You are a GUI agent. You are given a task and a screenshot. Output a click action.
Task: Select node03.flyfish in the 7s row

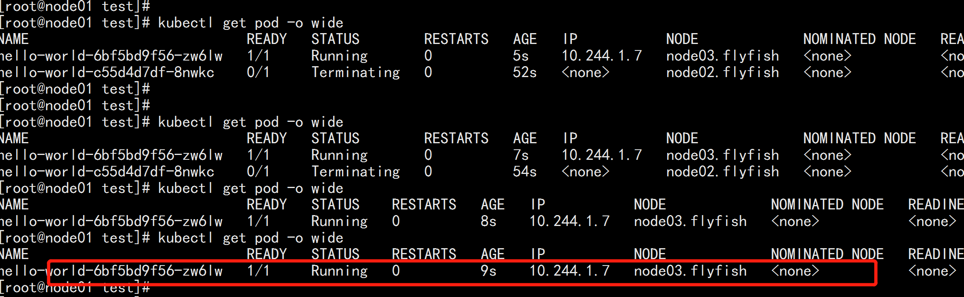tap(723, 155)
